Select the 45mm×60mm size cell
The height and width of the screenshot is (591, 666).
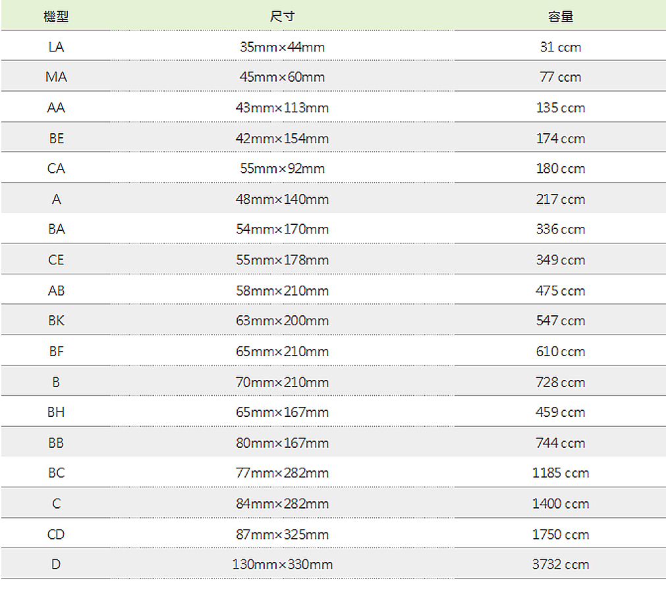tap(282, 77)
